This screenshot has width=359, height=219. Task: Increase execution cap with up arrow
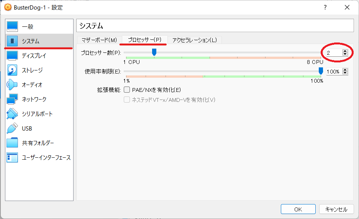(345, 70)
